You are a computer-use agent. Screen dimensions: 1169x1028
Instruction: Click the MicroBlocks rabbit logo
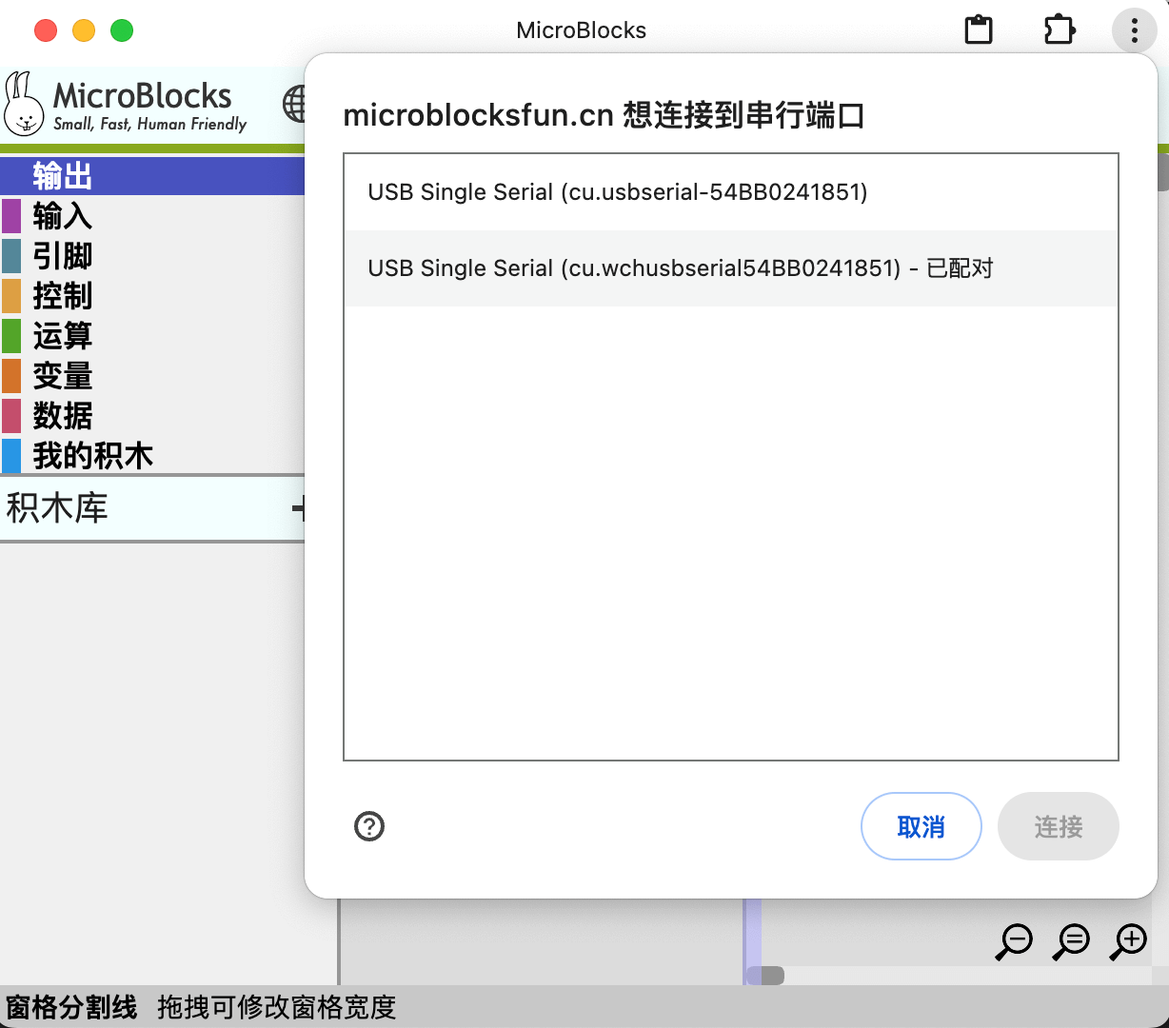25,103
